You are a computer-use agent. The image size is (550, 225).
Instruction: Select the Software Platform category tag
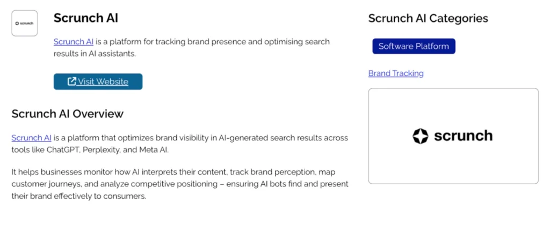tap(414, 46)
